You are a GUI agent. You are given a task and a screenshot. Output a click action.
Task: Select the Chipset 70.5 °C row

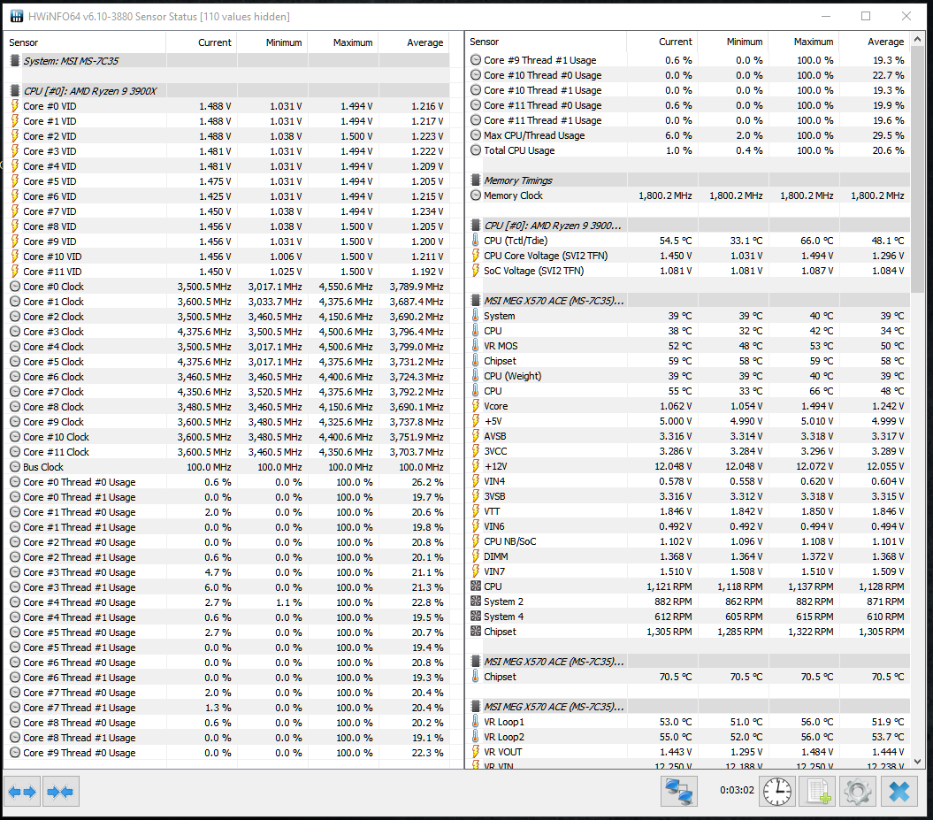(x=688, y=677)
